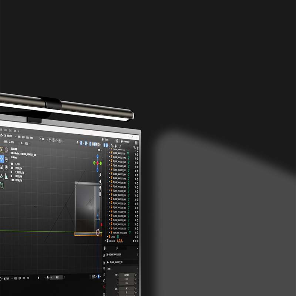This screenshot has height=296, width=296.
Task: Select the Move tool in the viewport toolbar
Action: click(1, 159)
